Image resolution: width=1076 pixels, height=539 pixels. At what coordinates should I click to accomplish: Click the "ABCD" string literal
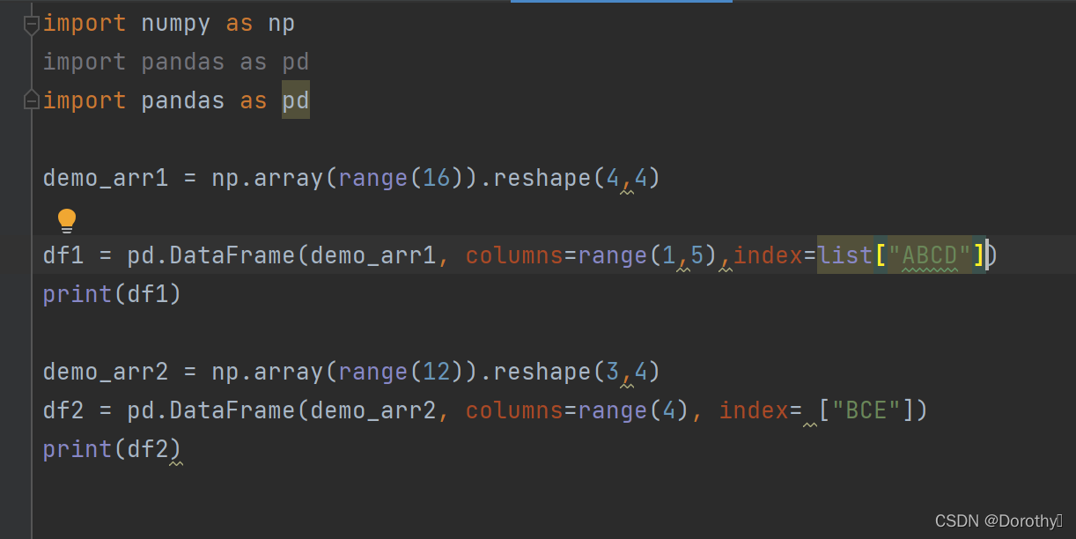tap(930, 255)
